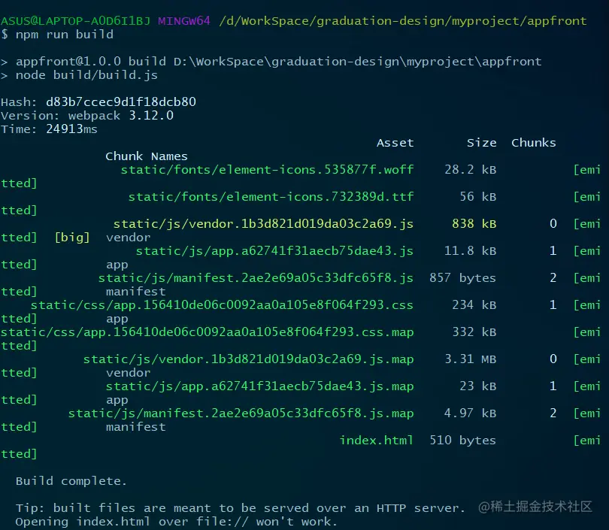Click the [big] warning flag
This screenshot has width=609, height=530.
pyautogui.click(x=72, y=238)
